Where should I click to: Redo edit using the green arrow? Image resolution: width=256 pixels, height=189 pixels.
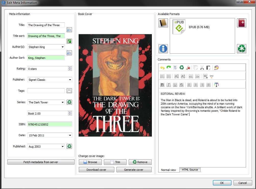(169, 68)
